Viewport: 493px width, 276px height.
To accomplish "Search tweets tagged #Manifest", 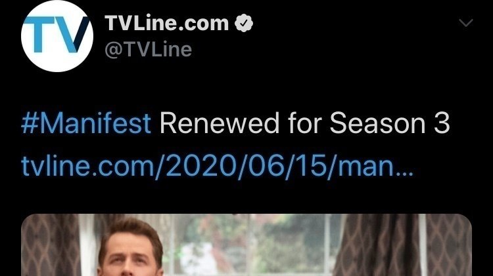I will [86, 123].
